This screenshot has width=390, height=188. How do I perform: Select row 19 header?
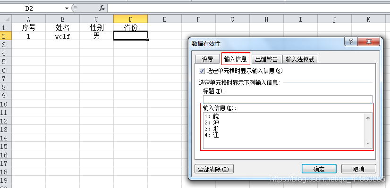[x=6, y=180]
